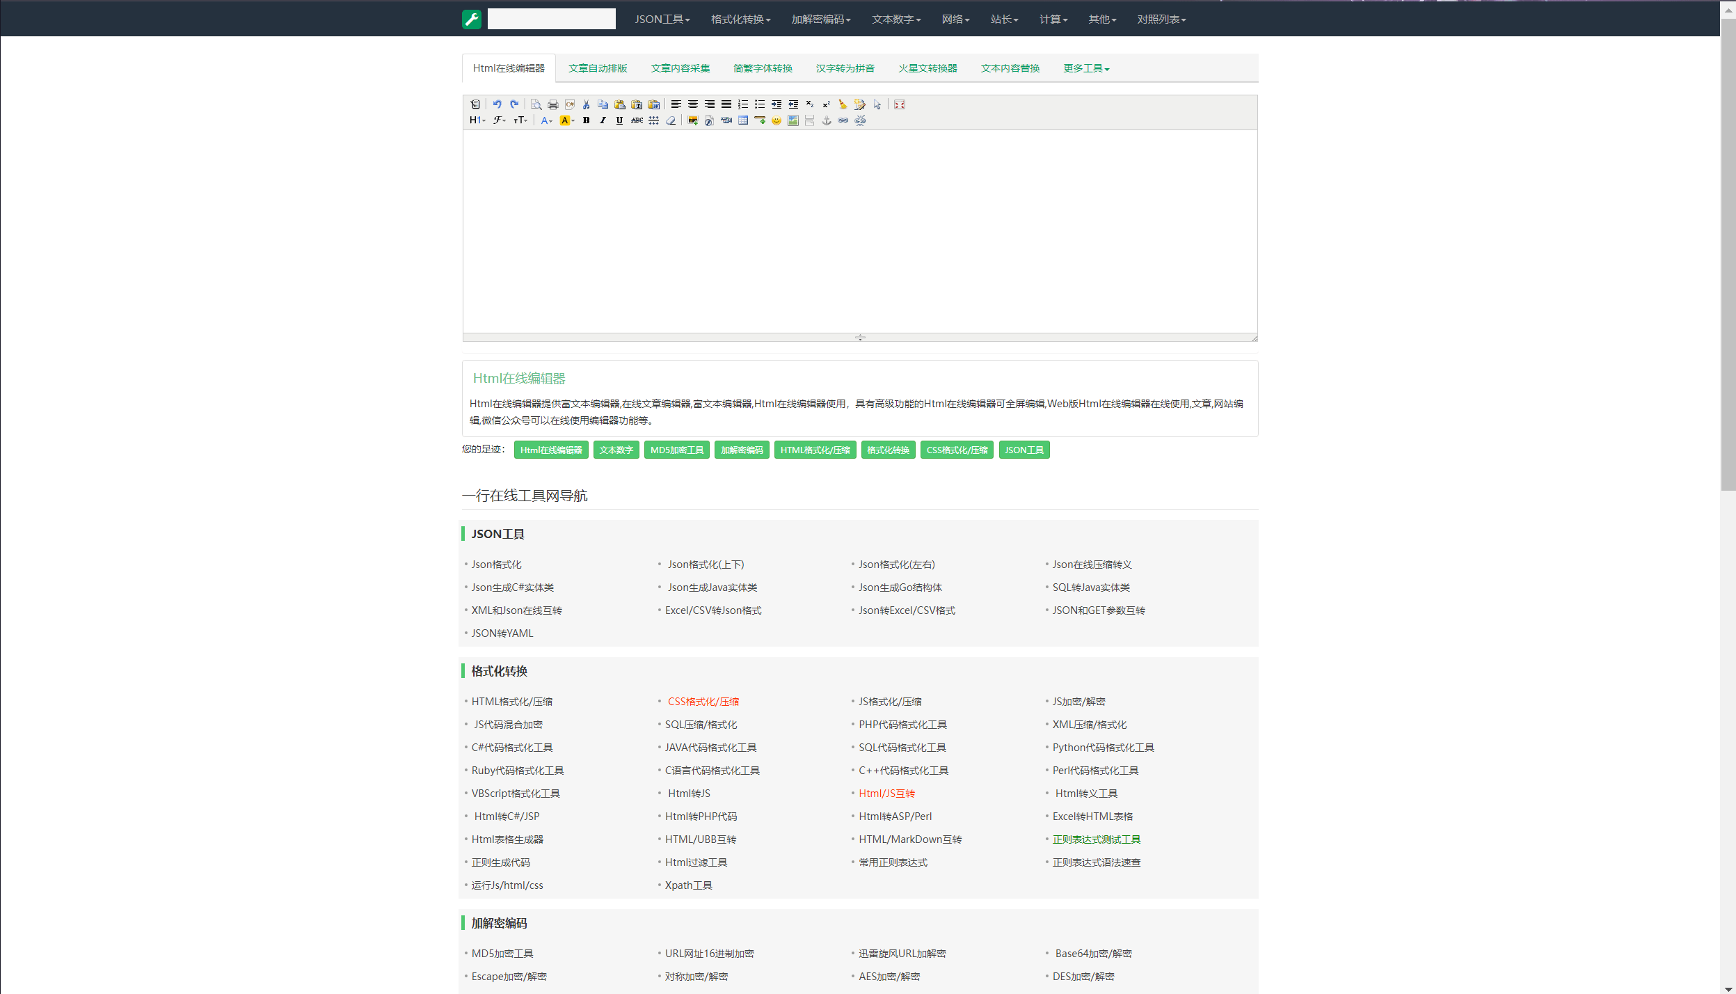Toggle bold formatting
This screenshot has height=994, width=1736.
[587, 120]
